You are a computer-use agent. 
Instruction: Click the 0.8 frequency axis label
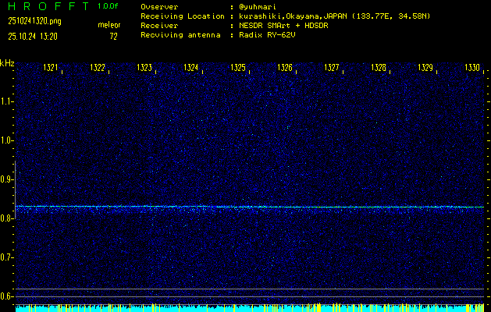(x=7, y=218)
